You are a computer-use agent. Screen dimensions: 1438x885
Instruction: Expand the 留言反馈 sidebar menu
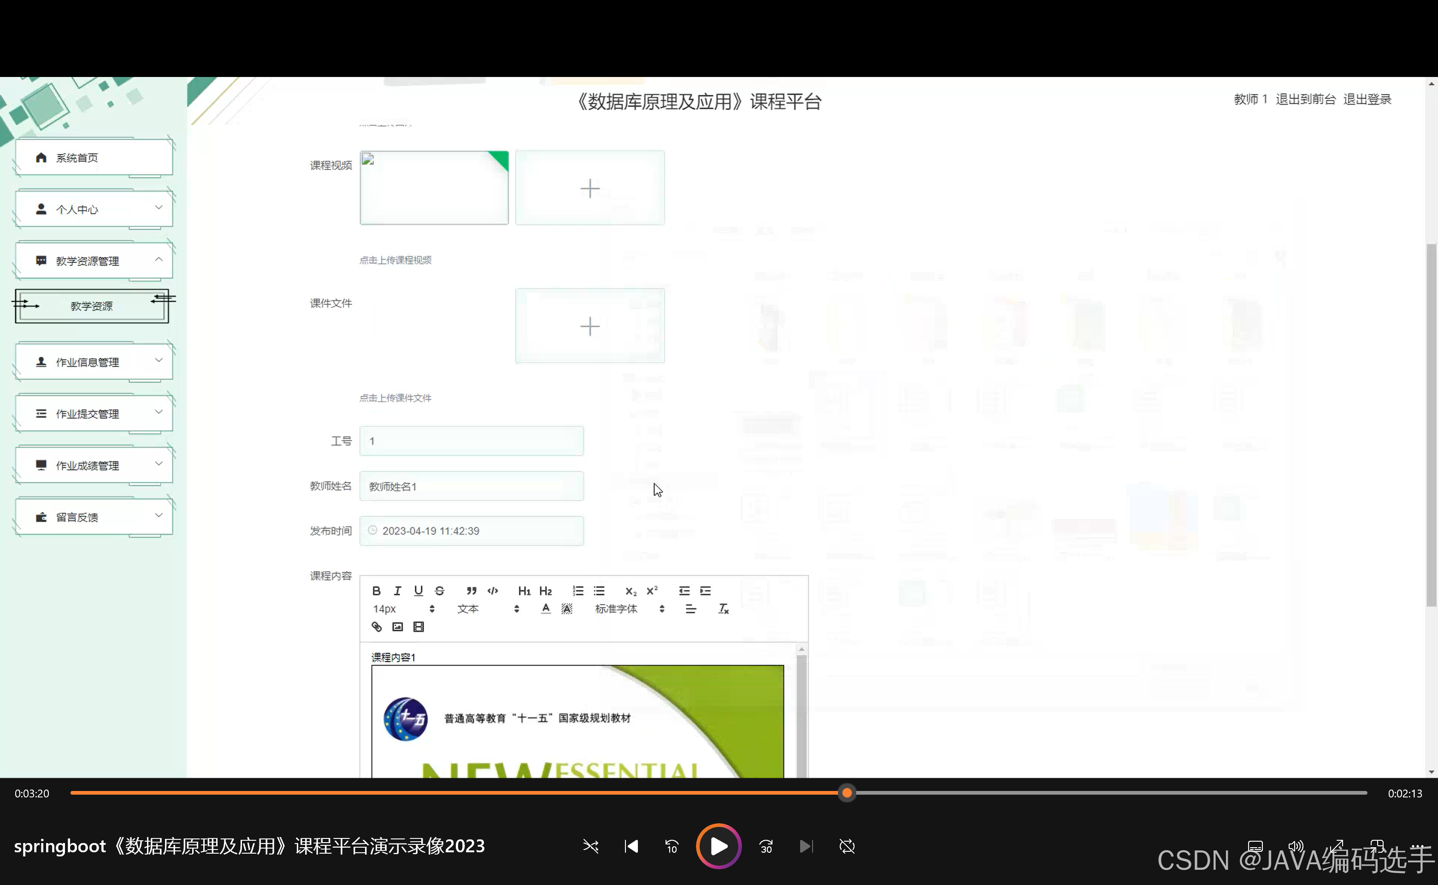coord(94,516)
